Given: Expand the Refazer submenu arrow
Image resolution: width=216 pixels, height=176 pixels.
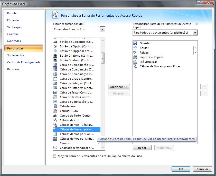Looking at the screenshot, I should pos(195,52).
